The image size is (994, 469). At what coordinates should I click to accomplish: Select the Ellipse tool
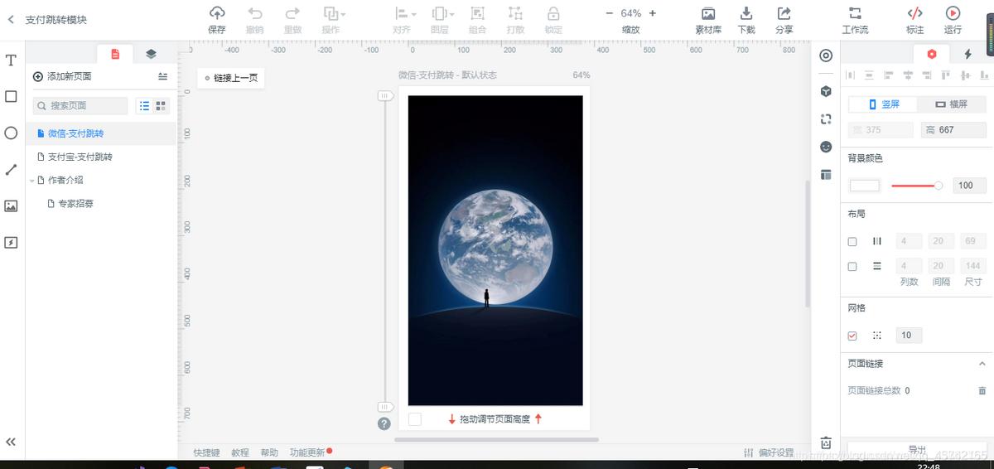coord(11,133)
